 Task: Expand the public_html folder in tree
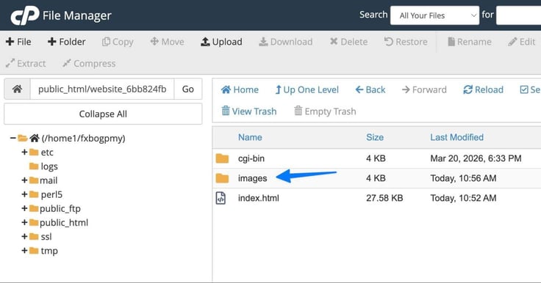24,223
